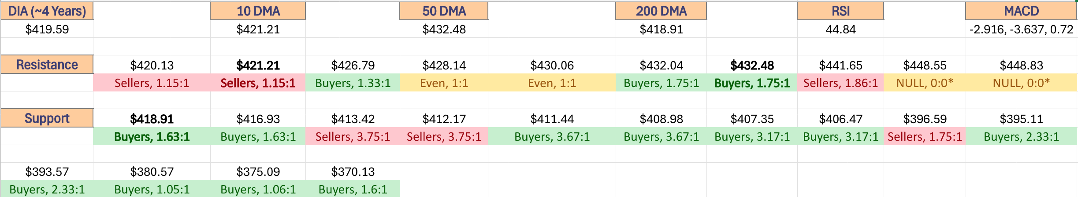Click the 200 DMA header cell

coord(661,11)
